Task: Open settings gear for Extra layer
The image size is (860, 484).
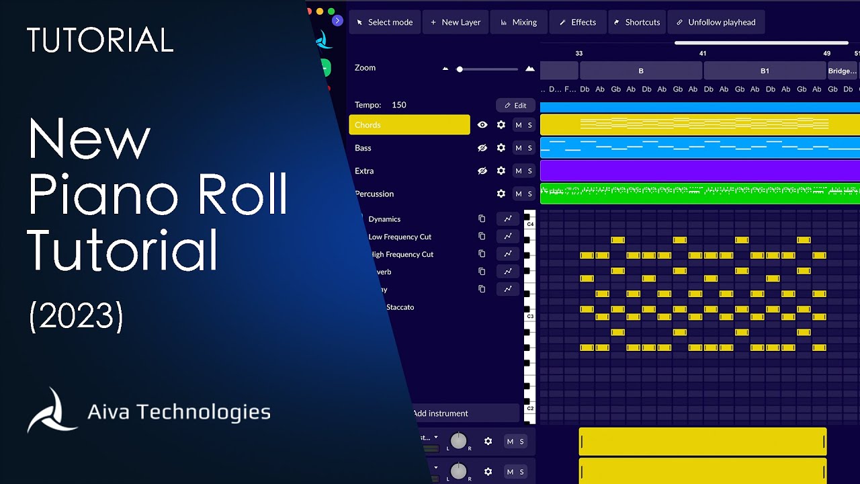Action: pos(501,171)
